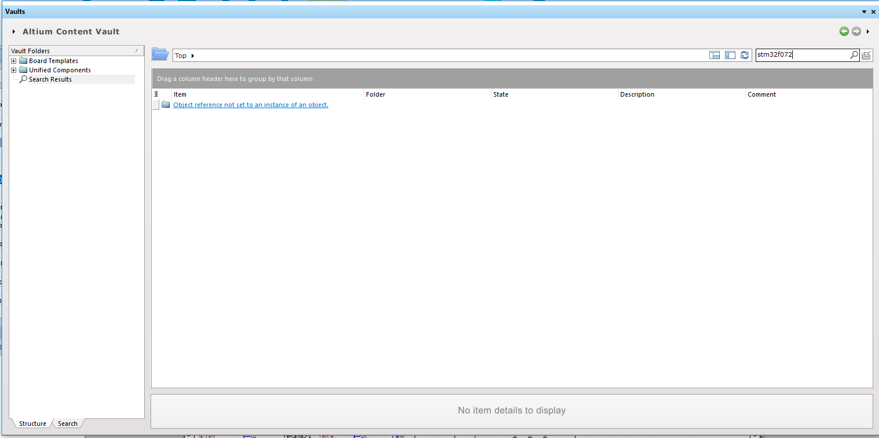Click the folder icon in the result row
Image resolution: width=879 pixels, height=438 pixels.
pyautogui.click(x=166, y=105)
